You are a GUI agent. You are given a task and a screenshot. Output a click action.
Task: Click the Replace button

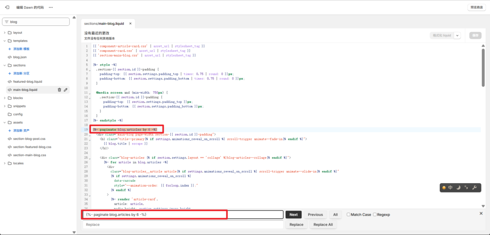296,224
